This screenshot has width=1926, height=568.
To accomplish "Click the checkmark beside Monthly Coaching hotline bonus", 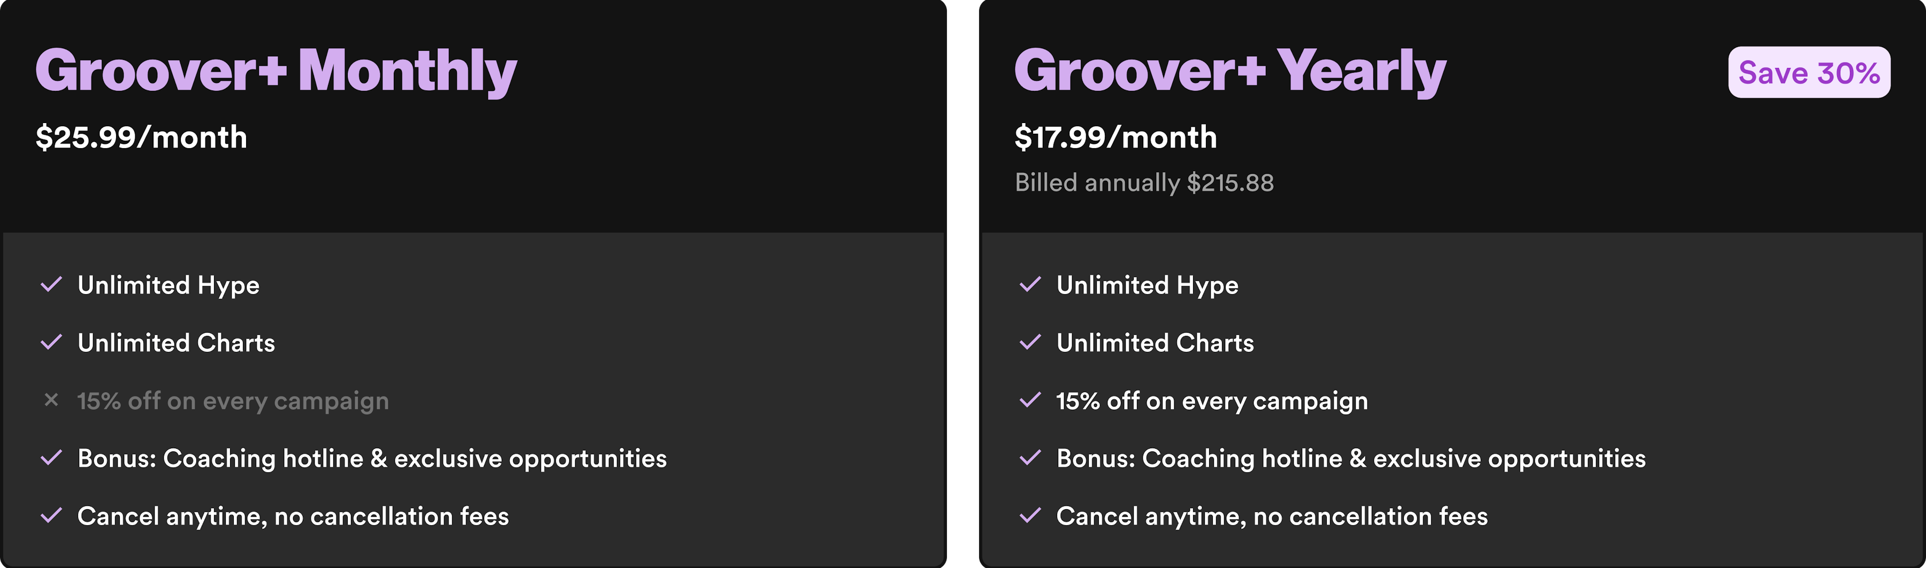I will 51,458.
